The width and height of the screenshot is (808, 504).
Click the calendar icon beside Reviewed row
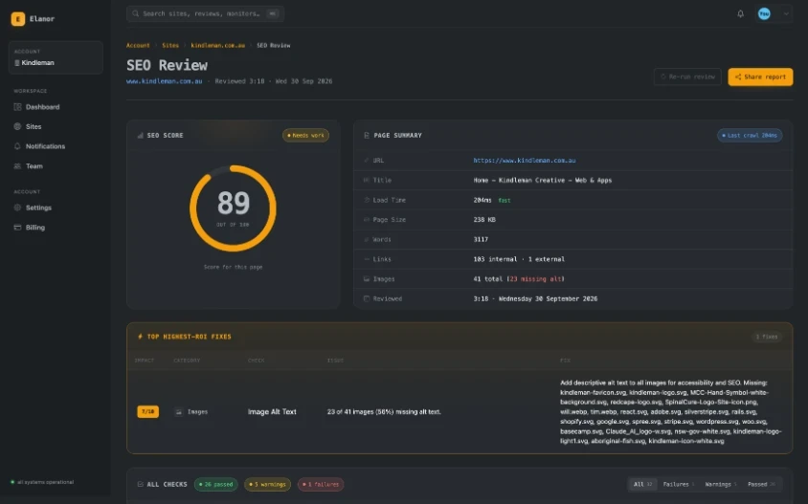[367, 298]
